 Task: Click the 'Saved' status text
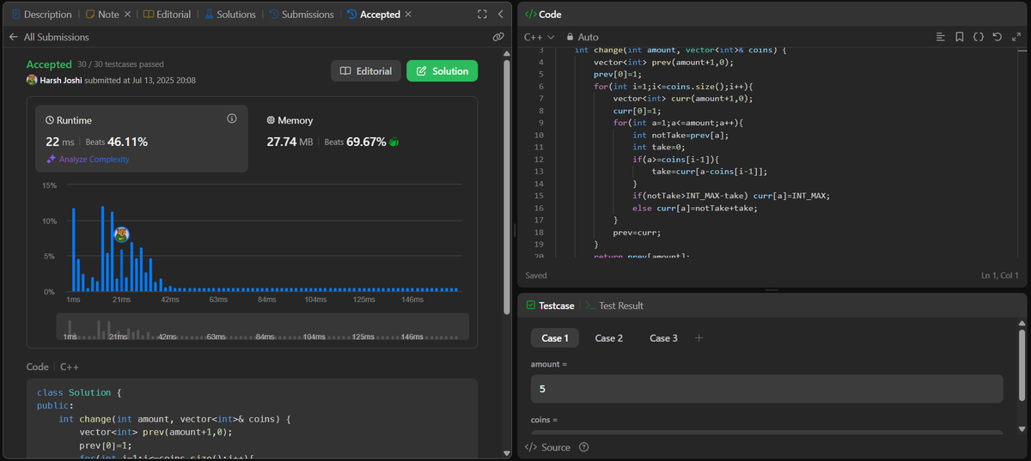coord(536,276)
